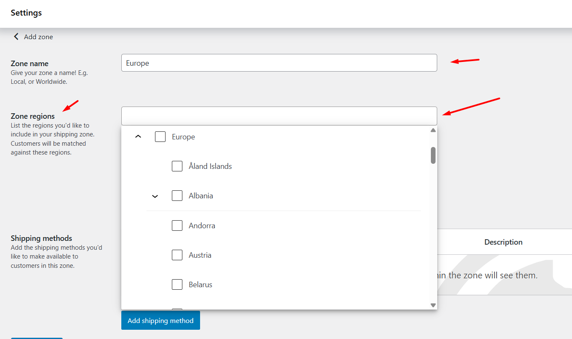Viewport: 572px width, 339px height.
Task: Collapse the Europe region group
Action: point(138,137)
